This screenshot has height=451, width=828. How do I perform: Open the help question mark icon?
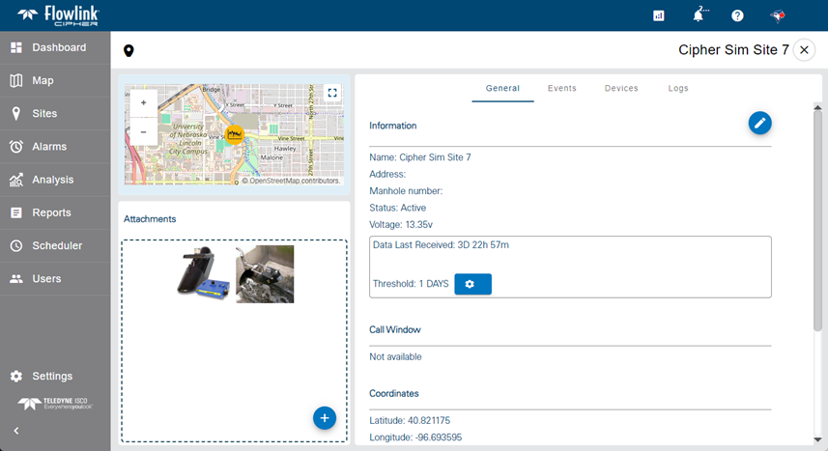click(x=737, y=15)
